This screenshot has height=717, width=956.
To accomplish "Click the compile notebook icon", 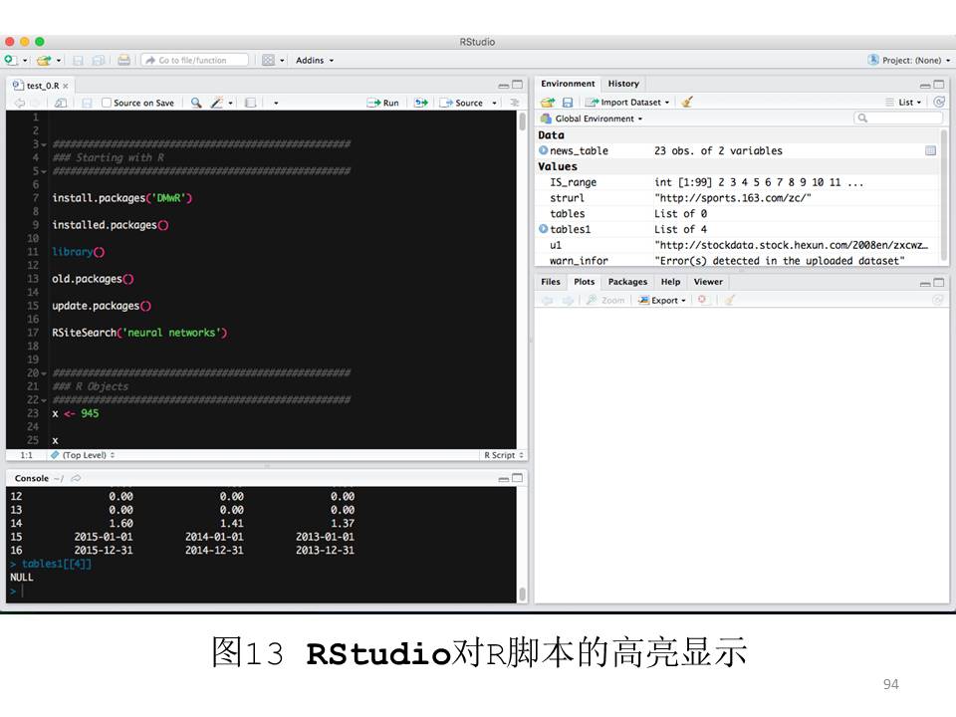I will [250, 103].
